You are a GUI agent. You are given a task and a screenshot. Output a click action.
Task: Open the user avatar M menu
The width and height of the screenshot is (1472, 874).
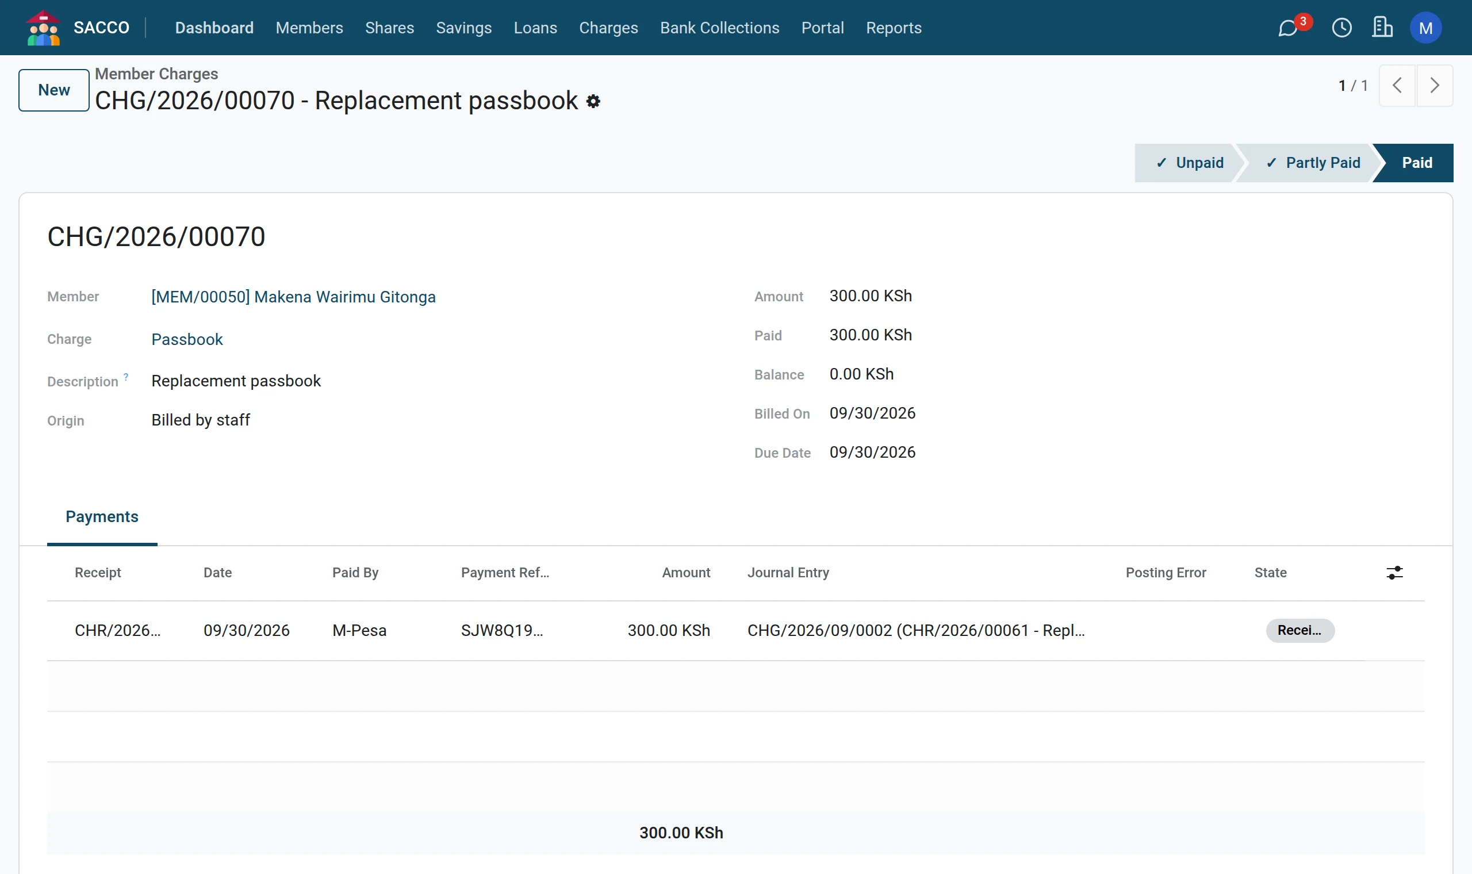tap(1425, 28)
